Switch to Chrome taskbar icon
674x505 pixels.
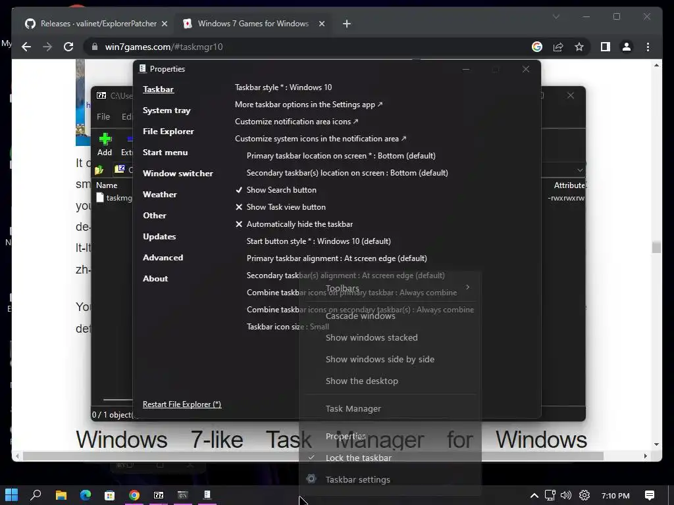(134, 495)
